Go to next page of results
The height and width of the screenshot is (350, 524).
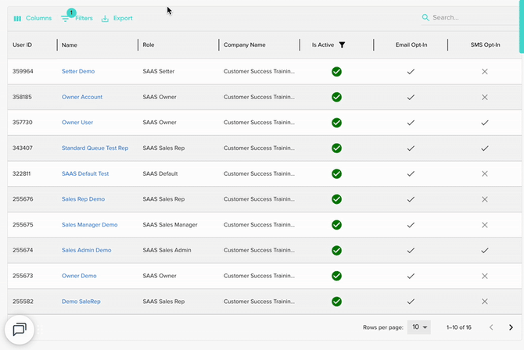coord(511,327)
